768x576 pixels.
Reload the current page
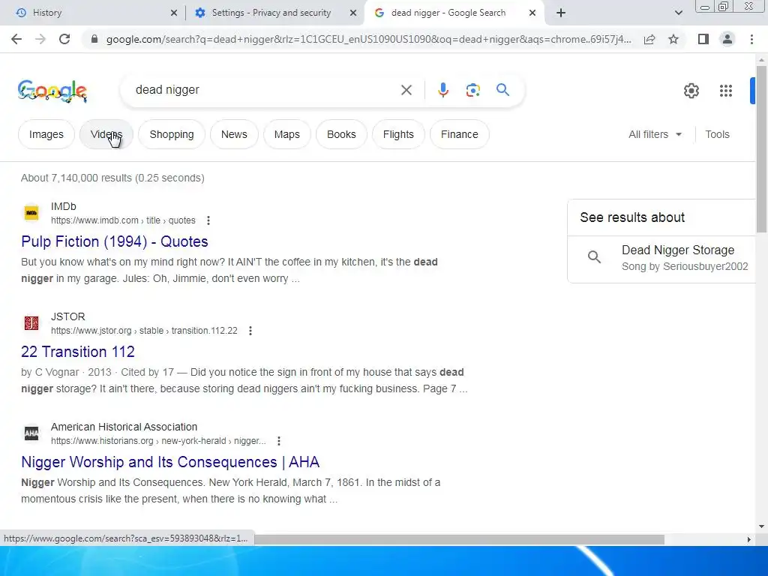pyautogui.click(x=64, y=39)
